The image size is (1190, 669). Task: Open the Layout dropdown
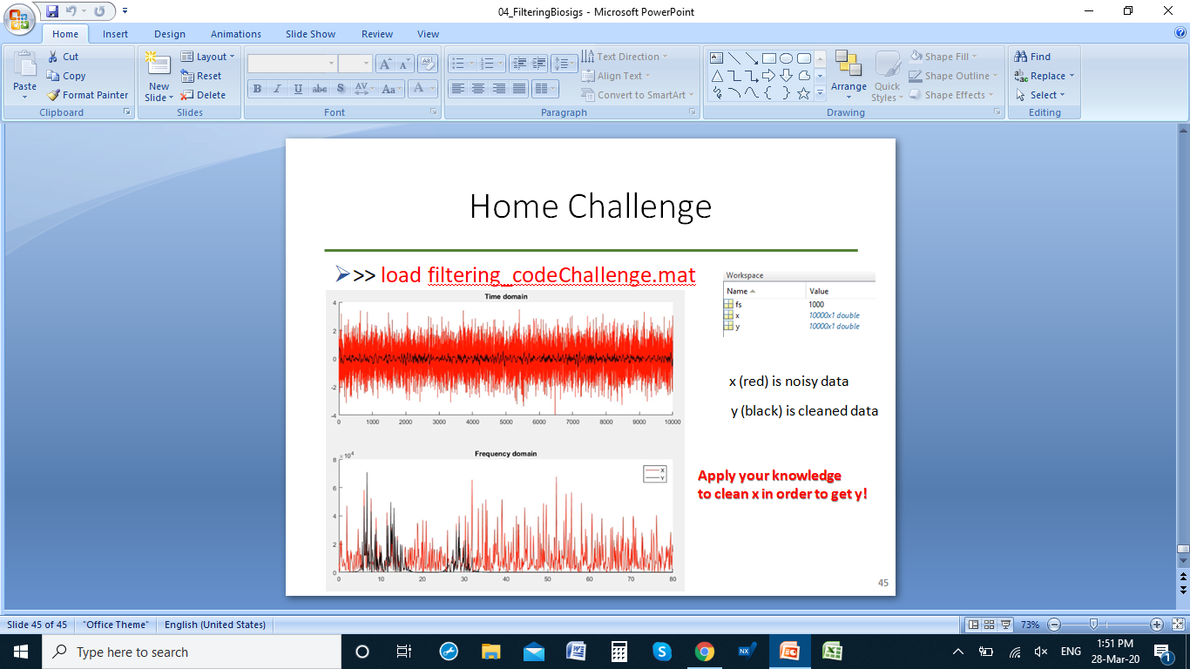tap(208, 56)
